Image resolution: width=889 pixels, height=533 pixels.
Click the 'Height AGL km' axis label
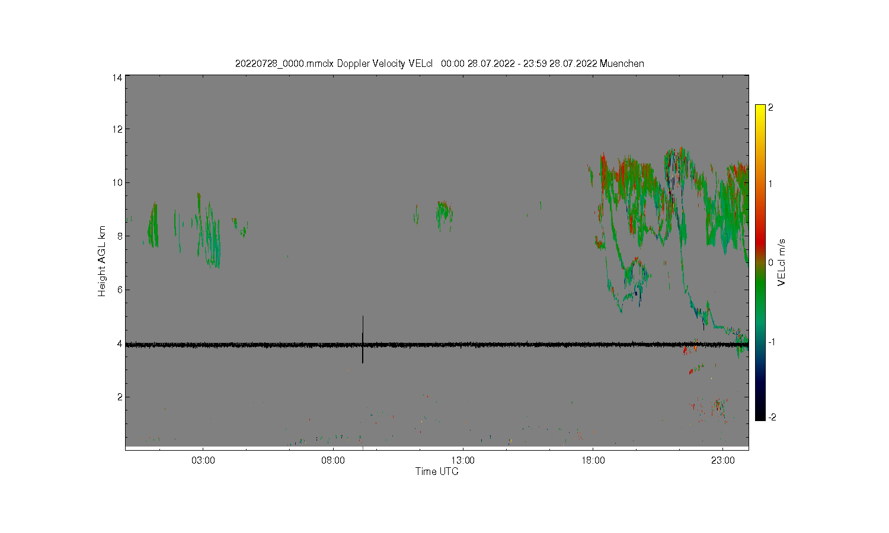tap(102, 261)
